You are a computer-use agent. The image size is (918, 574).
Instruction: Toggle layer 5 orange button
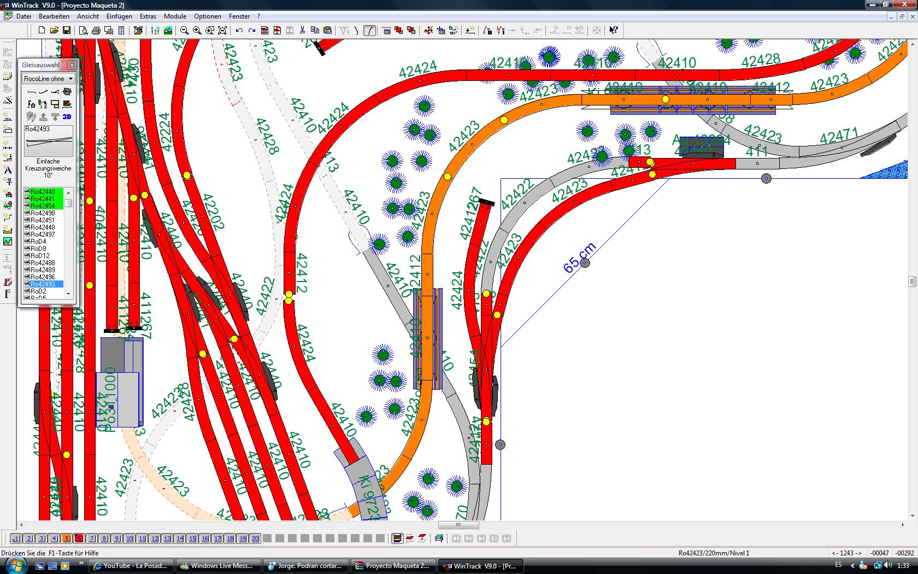[67, 538]
